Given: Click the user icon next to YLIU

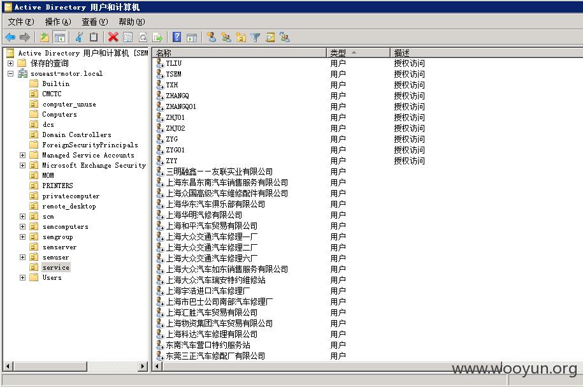Looking at the screenshot, I should coord(160,63).
